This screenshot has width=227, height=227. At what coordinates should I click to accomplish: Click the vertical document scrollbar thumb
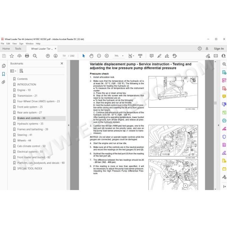(215, 103)
